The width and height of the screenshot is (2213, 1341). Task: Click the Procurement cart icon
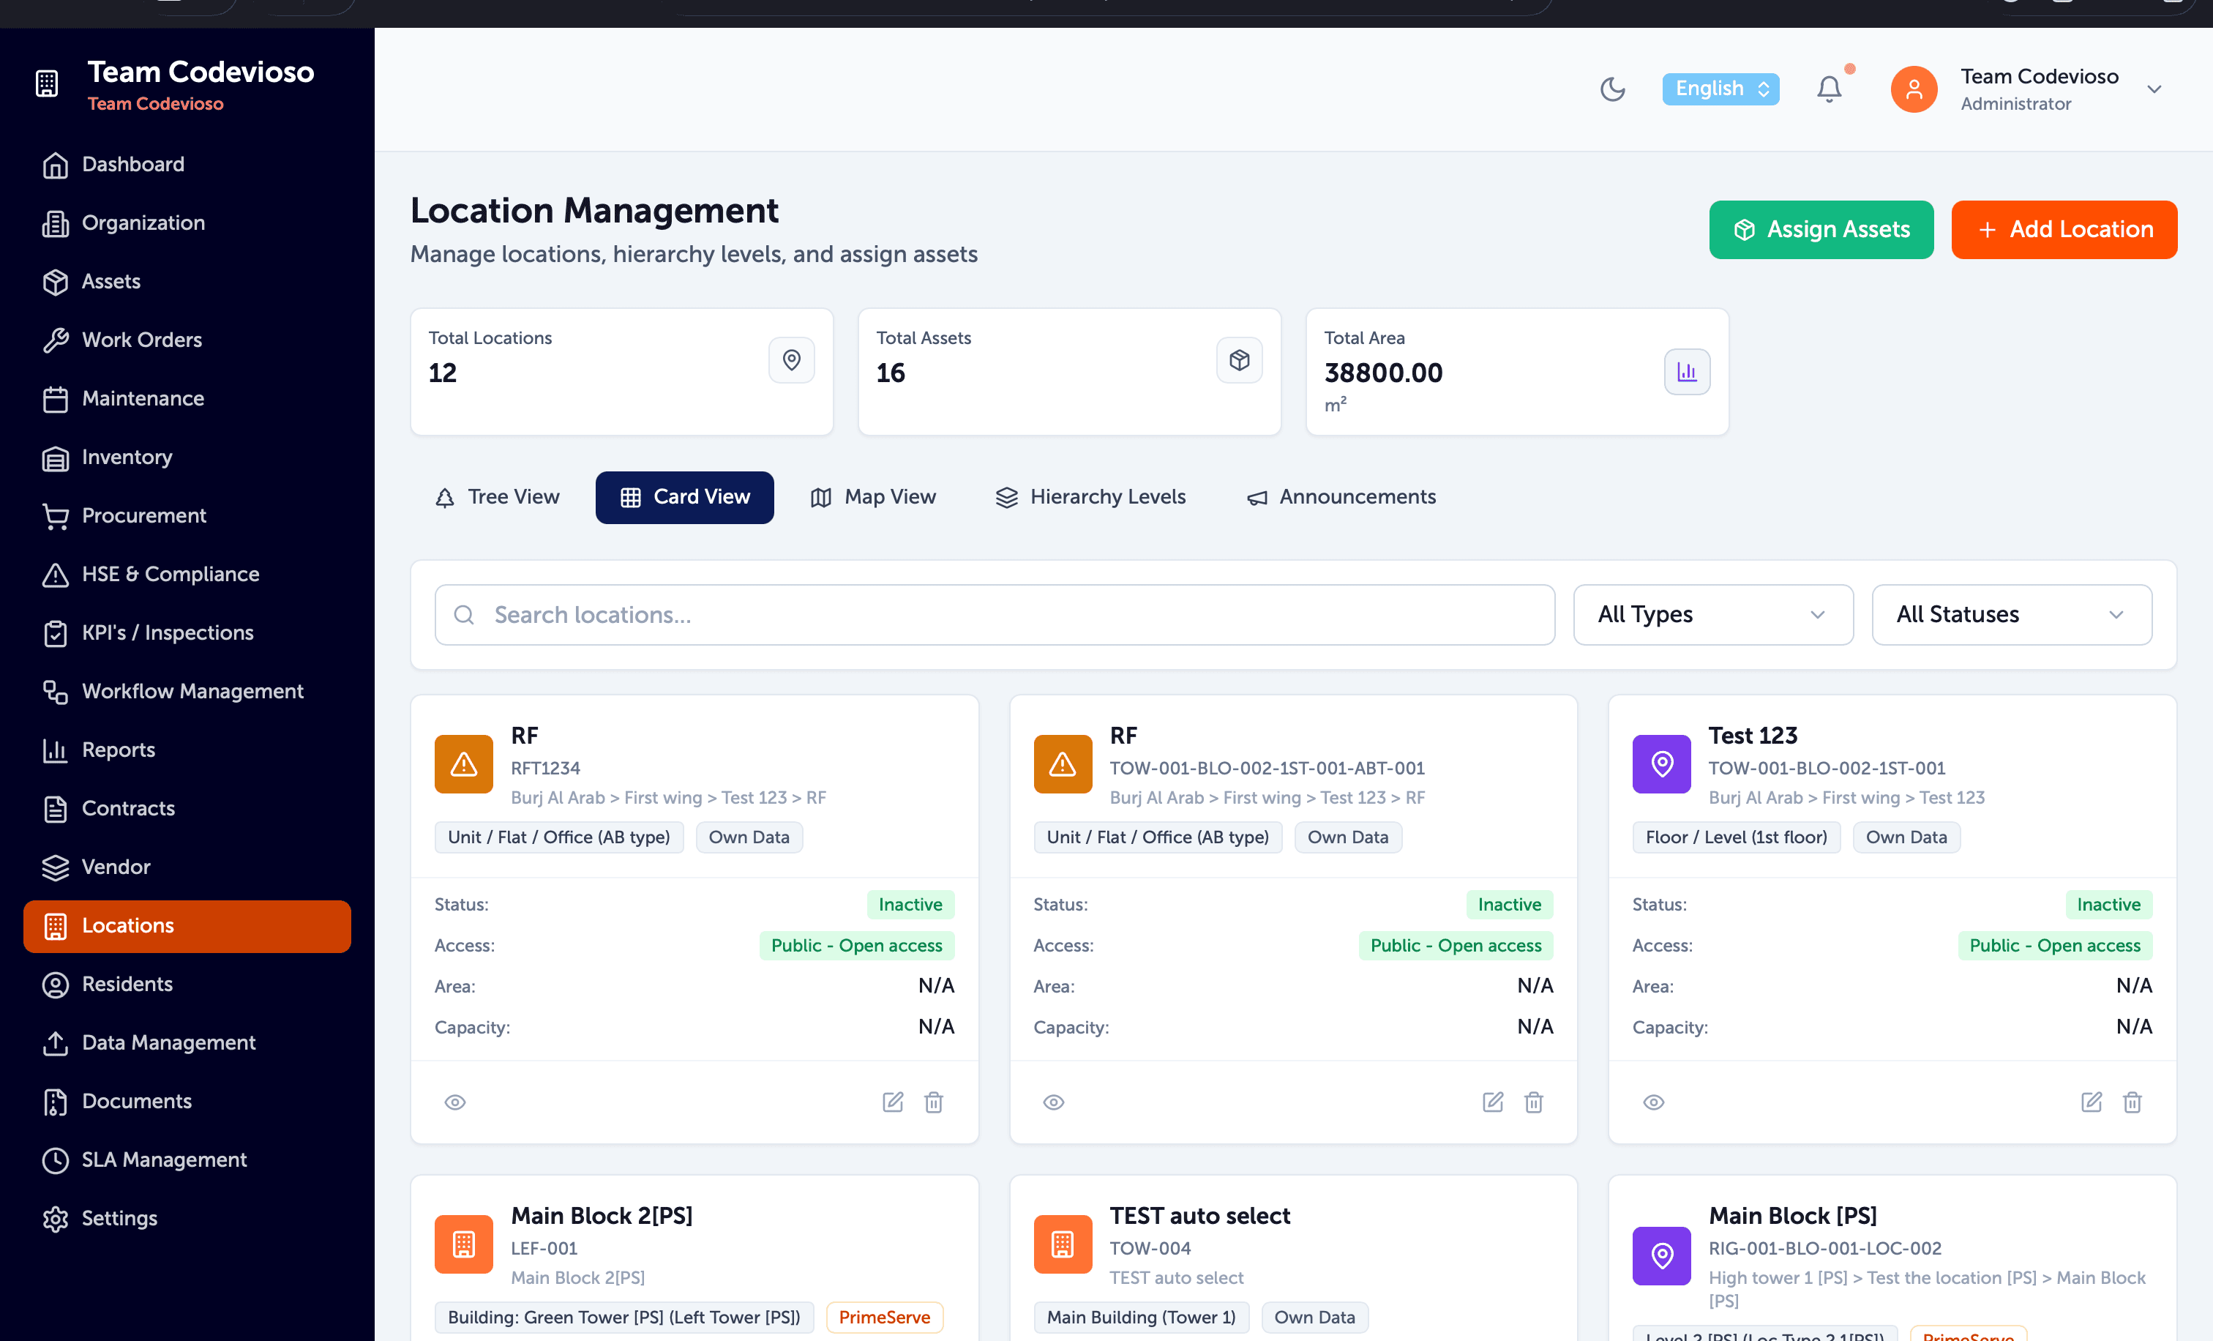(55, 517)
